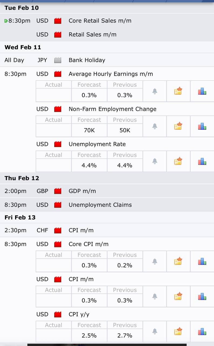Toggle the alert bell for Core CPI m/m
The width and height of the screenshot is (214, 346).
[155, 261]
